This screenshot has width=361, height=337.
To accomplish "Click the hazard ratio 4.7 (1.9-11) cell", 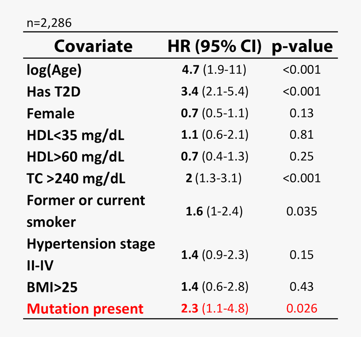I will (214, 70).
